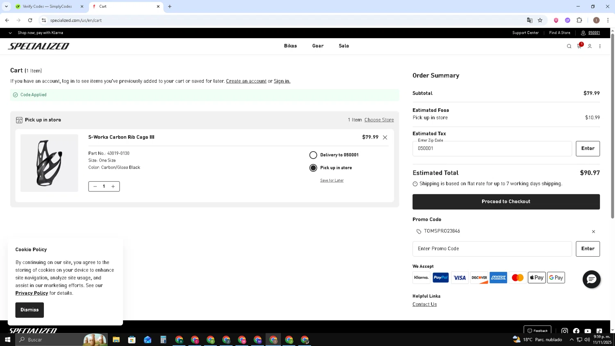Increase item quantity with plus button
The width and height of the screenshot is (615, 346).
click(113, 187)
